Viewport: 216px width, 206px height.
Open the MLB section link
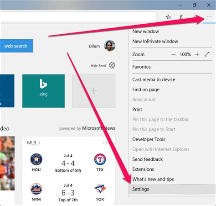pos(34,143)
